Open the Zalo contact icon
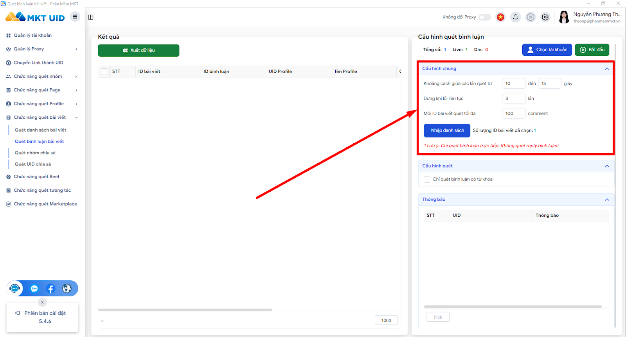The image size is (626, 337). point(34,289)
